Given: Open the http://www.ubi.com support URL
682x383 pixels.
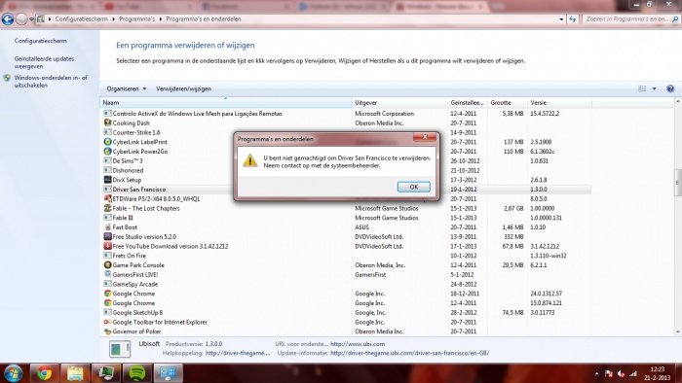Looking at the screenshot, I should tap(358, 344).
